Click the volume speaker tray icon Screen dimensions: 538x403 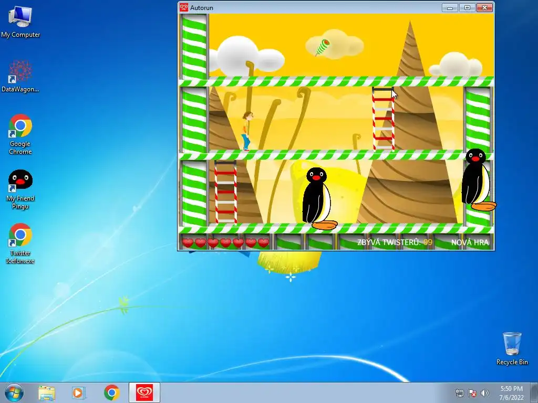(x=485, y=393)
